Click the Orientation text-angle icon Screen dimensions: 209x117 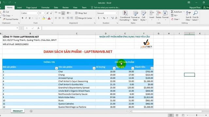click(x=68, y=13)
